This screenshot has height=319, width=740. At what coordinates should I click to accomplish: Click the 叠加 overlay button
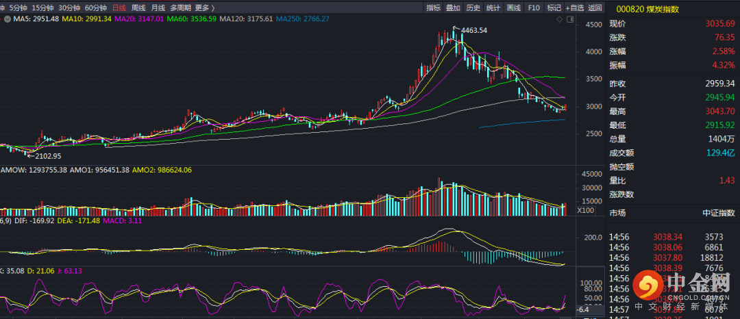(454, 8)
